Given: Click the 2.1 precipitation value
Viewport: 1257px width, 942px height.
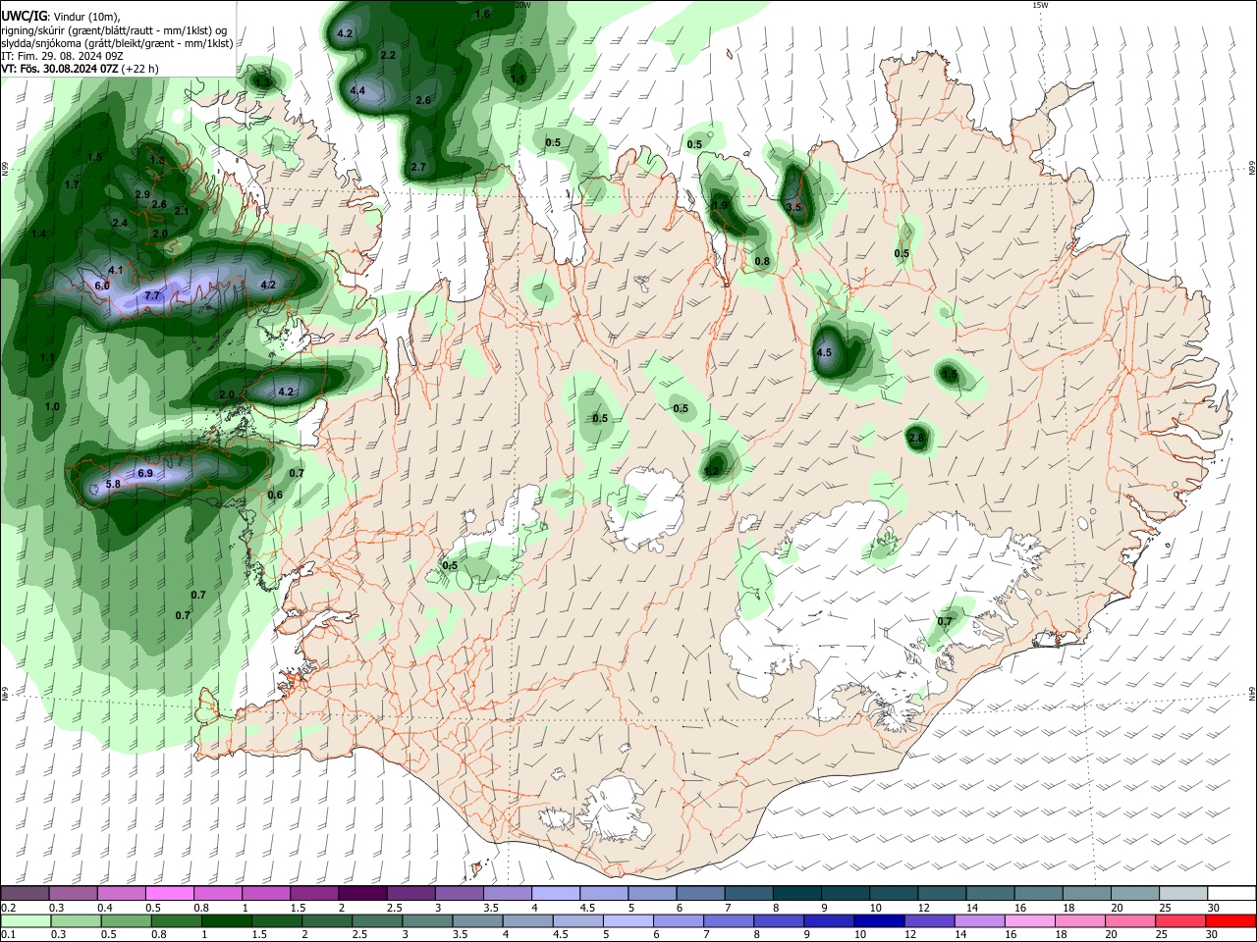Looking at the screenshot, I should tap(182, 211).
